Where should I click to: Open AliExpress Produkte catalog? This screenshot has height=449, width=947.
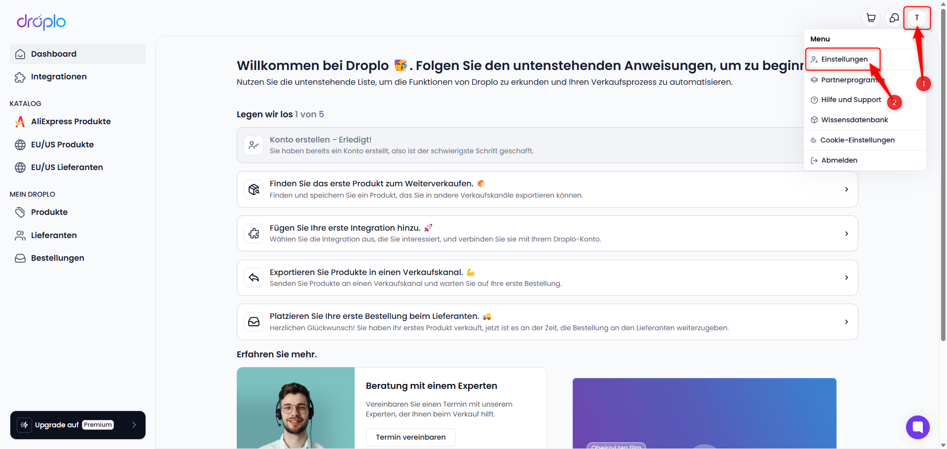pos(78,122)
